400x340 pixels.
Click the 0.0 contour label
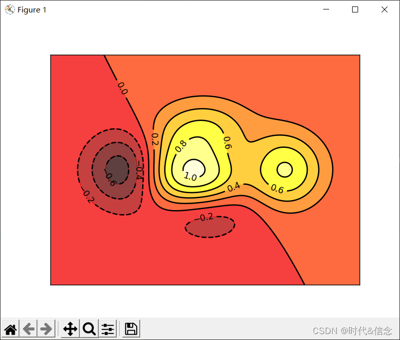pyautogui.click(x=123, y=88)
